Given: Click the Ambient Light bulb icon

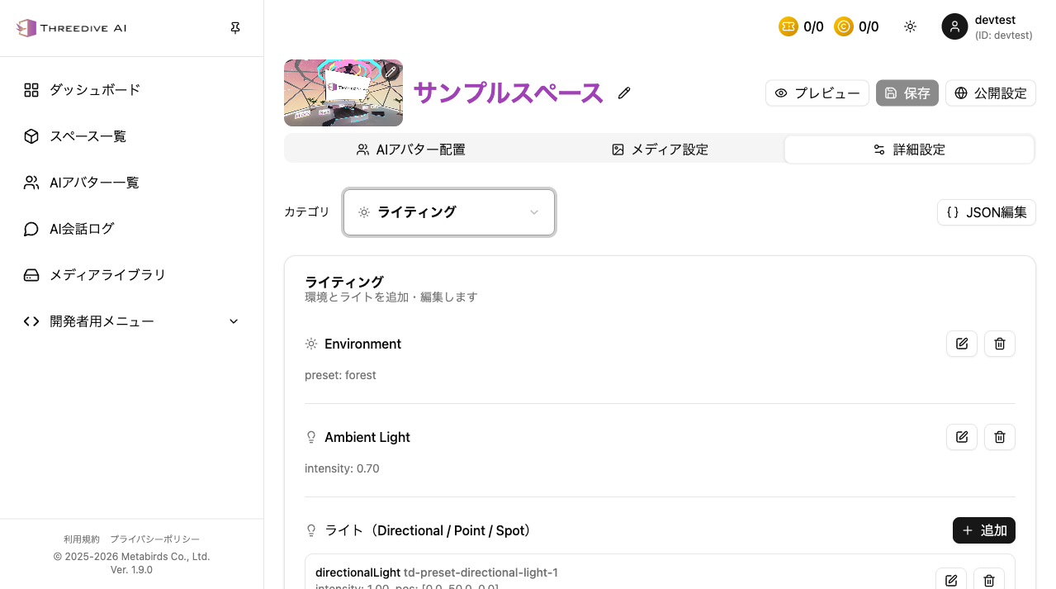Looking at the screenshot, I should pyautogui.click(x=311, y=437).
